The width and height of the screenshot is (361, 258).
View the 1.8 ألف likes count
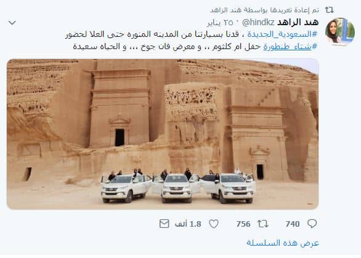tap(188, 224)
